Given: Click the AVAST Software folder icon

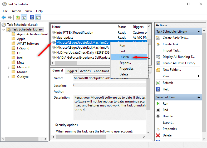Looking at the screenshot, I should pos(13,43).
